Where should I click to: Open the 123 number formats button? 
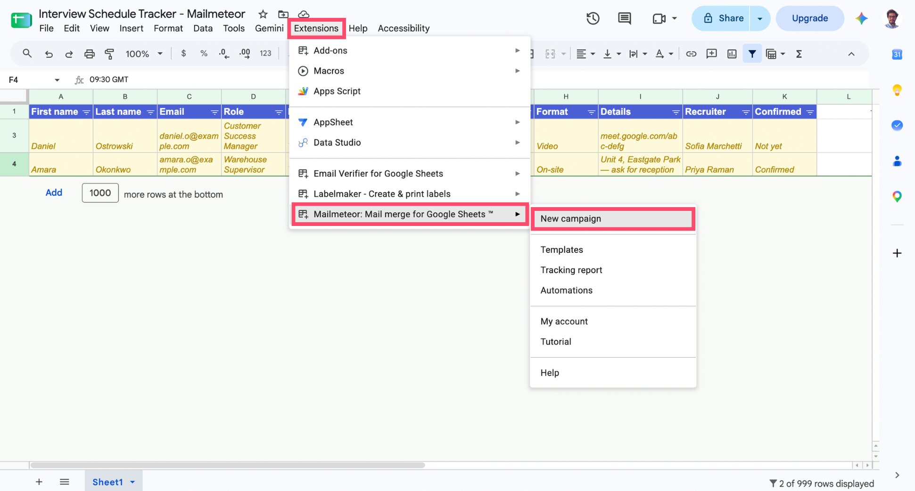point(265,54)
